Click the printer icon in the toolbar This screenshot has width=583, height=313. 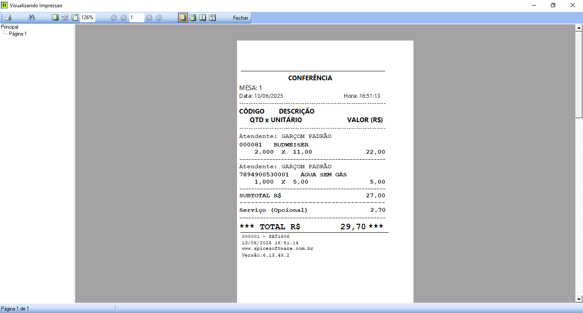[8, 18]
